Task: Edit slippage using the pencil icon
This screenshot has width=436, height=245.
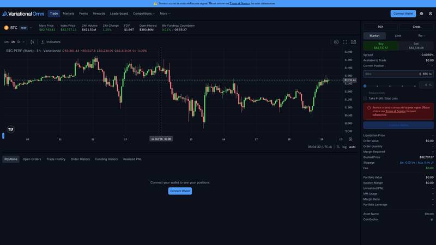Action: click(432, 163)
